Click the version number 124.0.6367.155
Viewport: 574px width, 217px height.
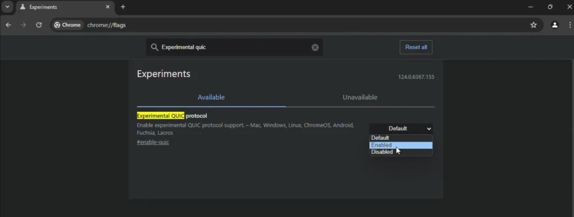(x=416, y=77)
